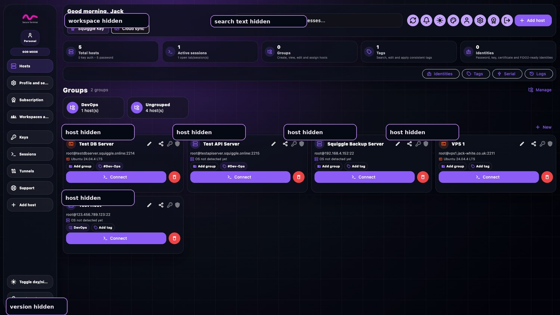560x315 pixels.
Task: Toggle the sun brightness theme icon
Action: tap(440, 21)
